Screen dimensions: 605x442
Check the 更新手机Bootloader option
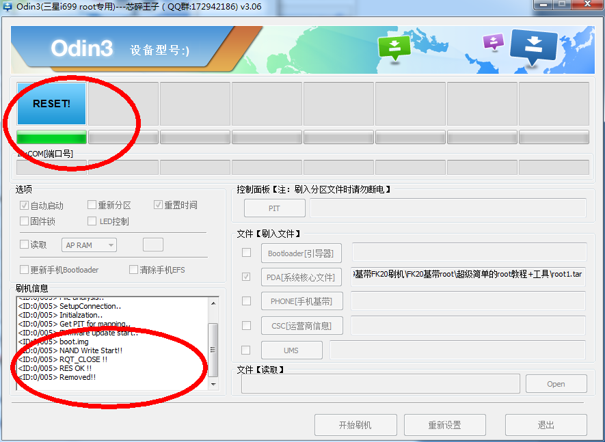[x=25, y=269]
